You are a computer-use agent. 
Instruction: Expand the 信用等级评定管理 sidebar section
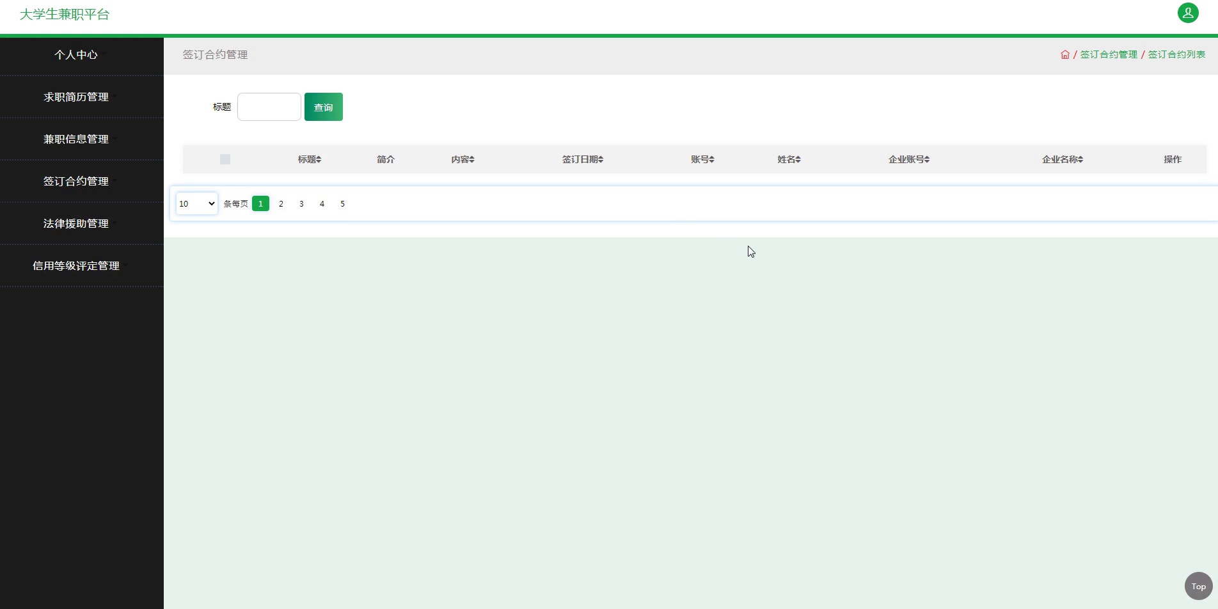click(76, 265)
